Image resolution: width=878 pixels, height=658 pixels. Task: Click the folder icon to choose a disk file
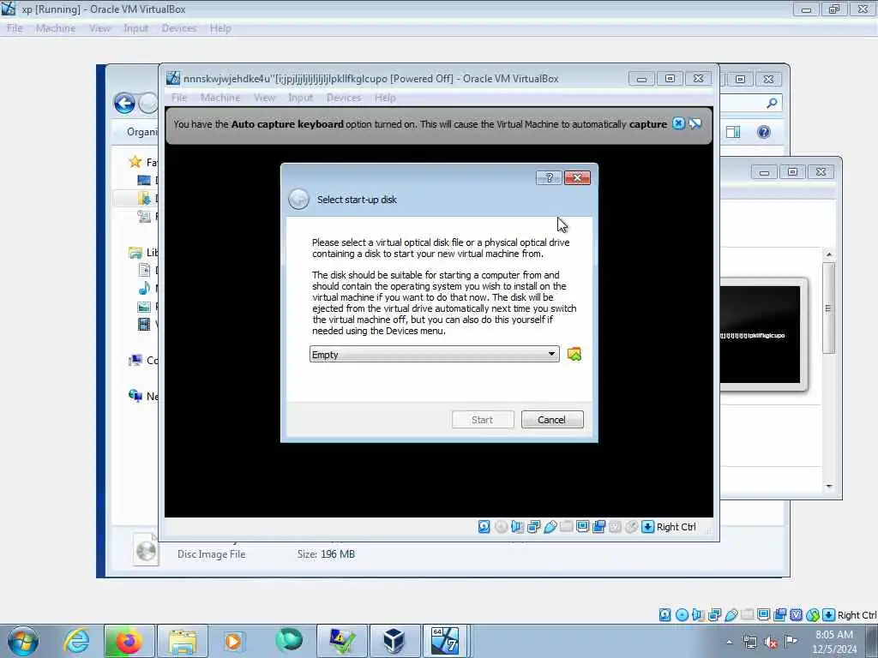click(574, 354)
